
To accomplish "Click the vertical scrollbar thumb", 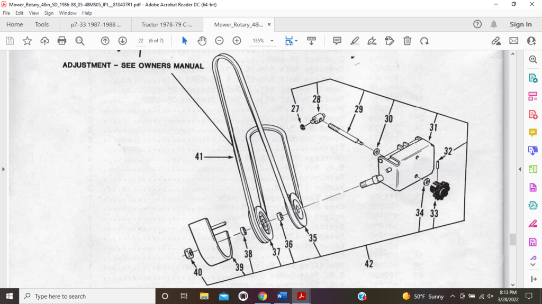I will (x=512, y=239).
